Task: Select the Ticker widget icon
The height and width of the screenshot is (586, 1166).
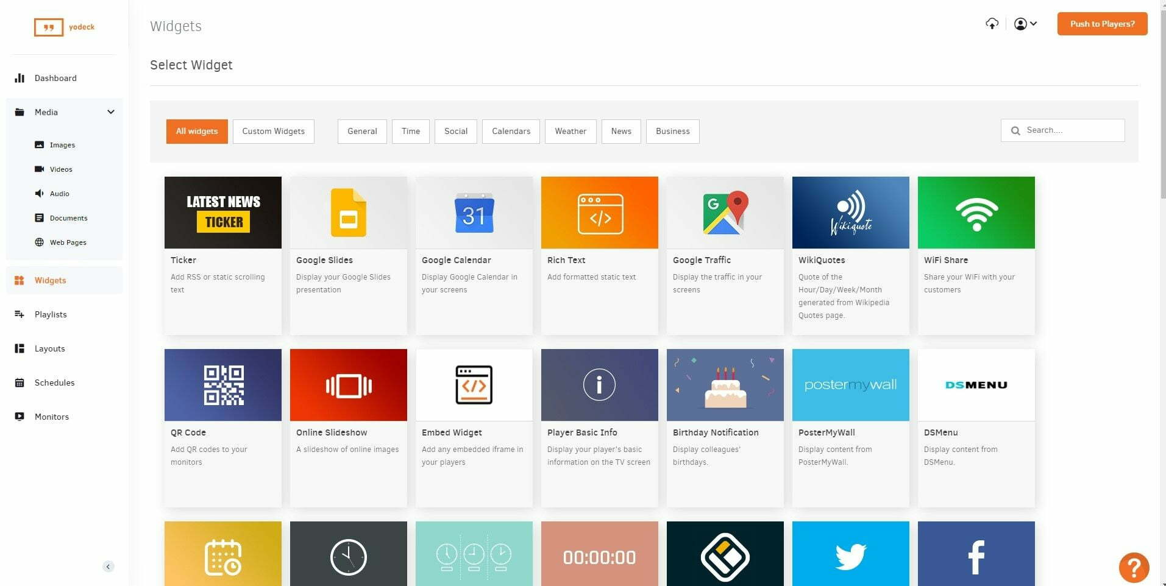Action: pyautogui.click(x=223, y=213)
